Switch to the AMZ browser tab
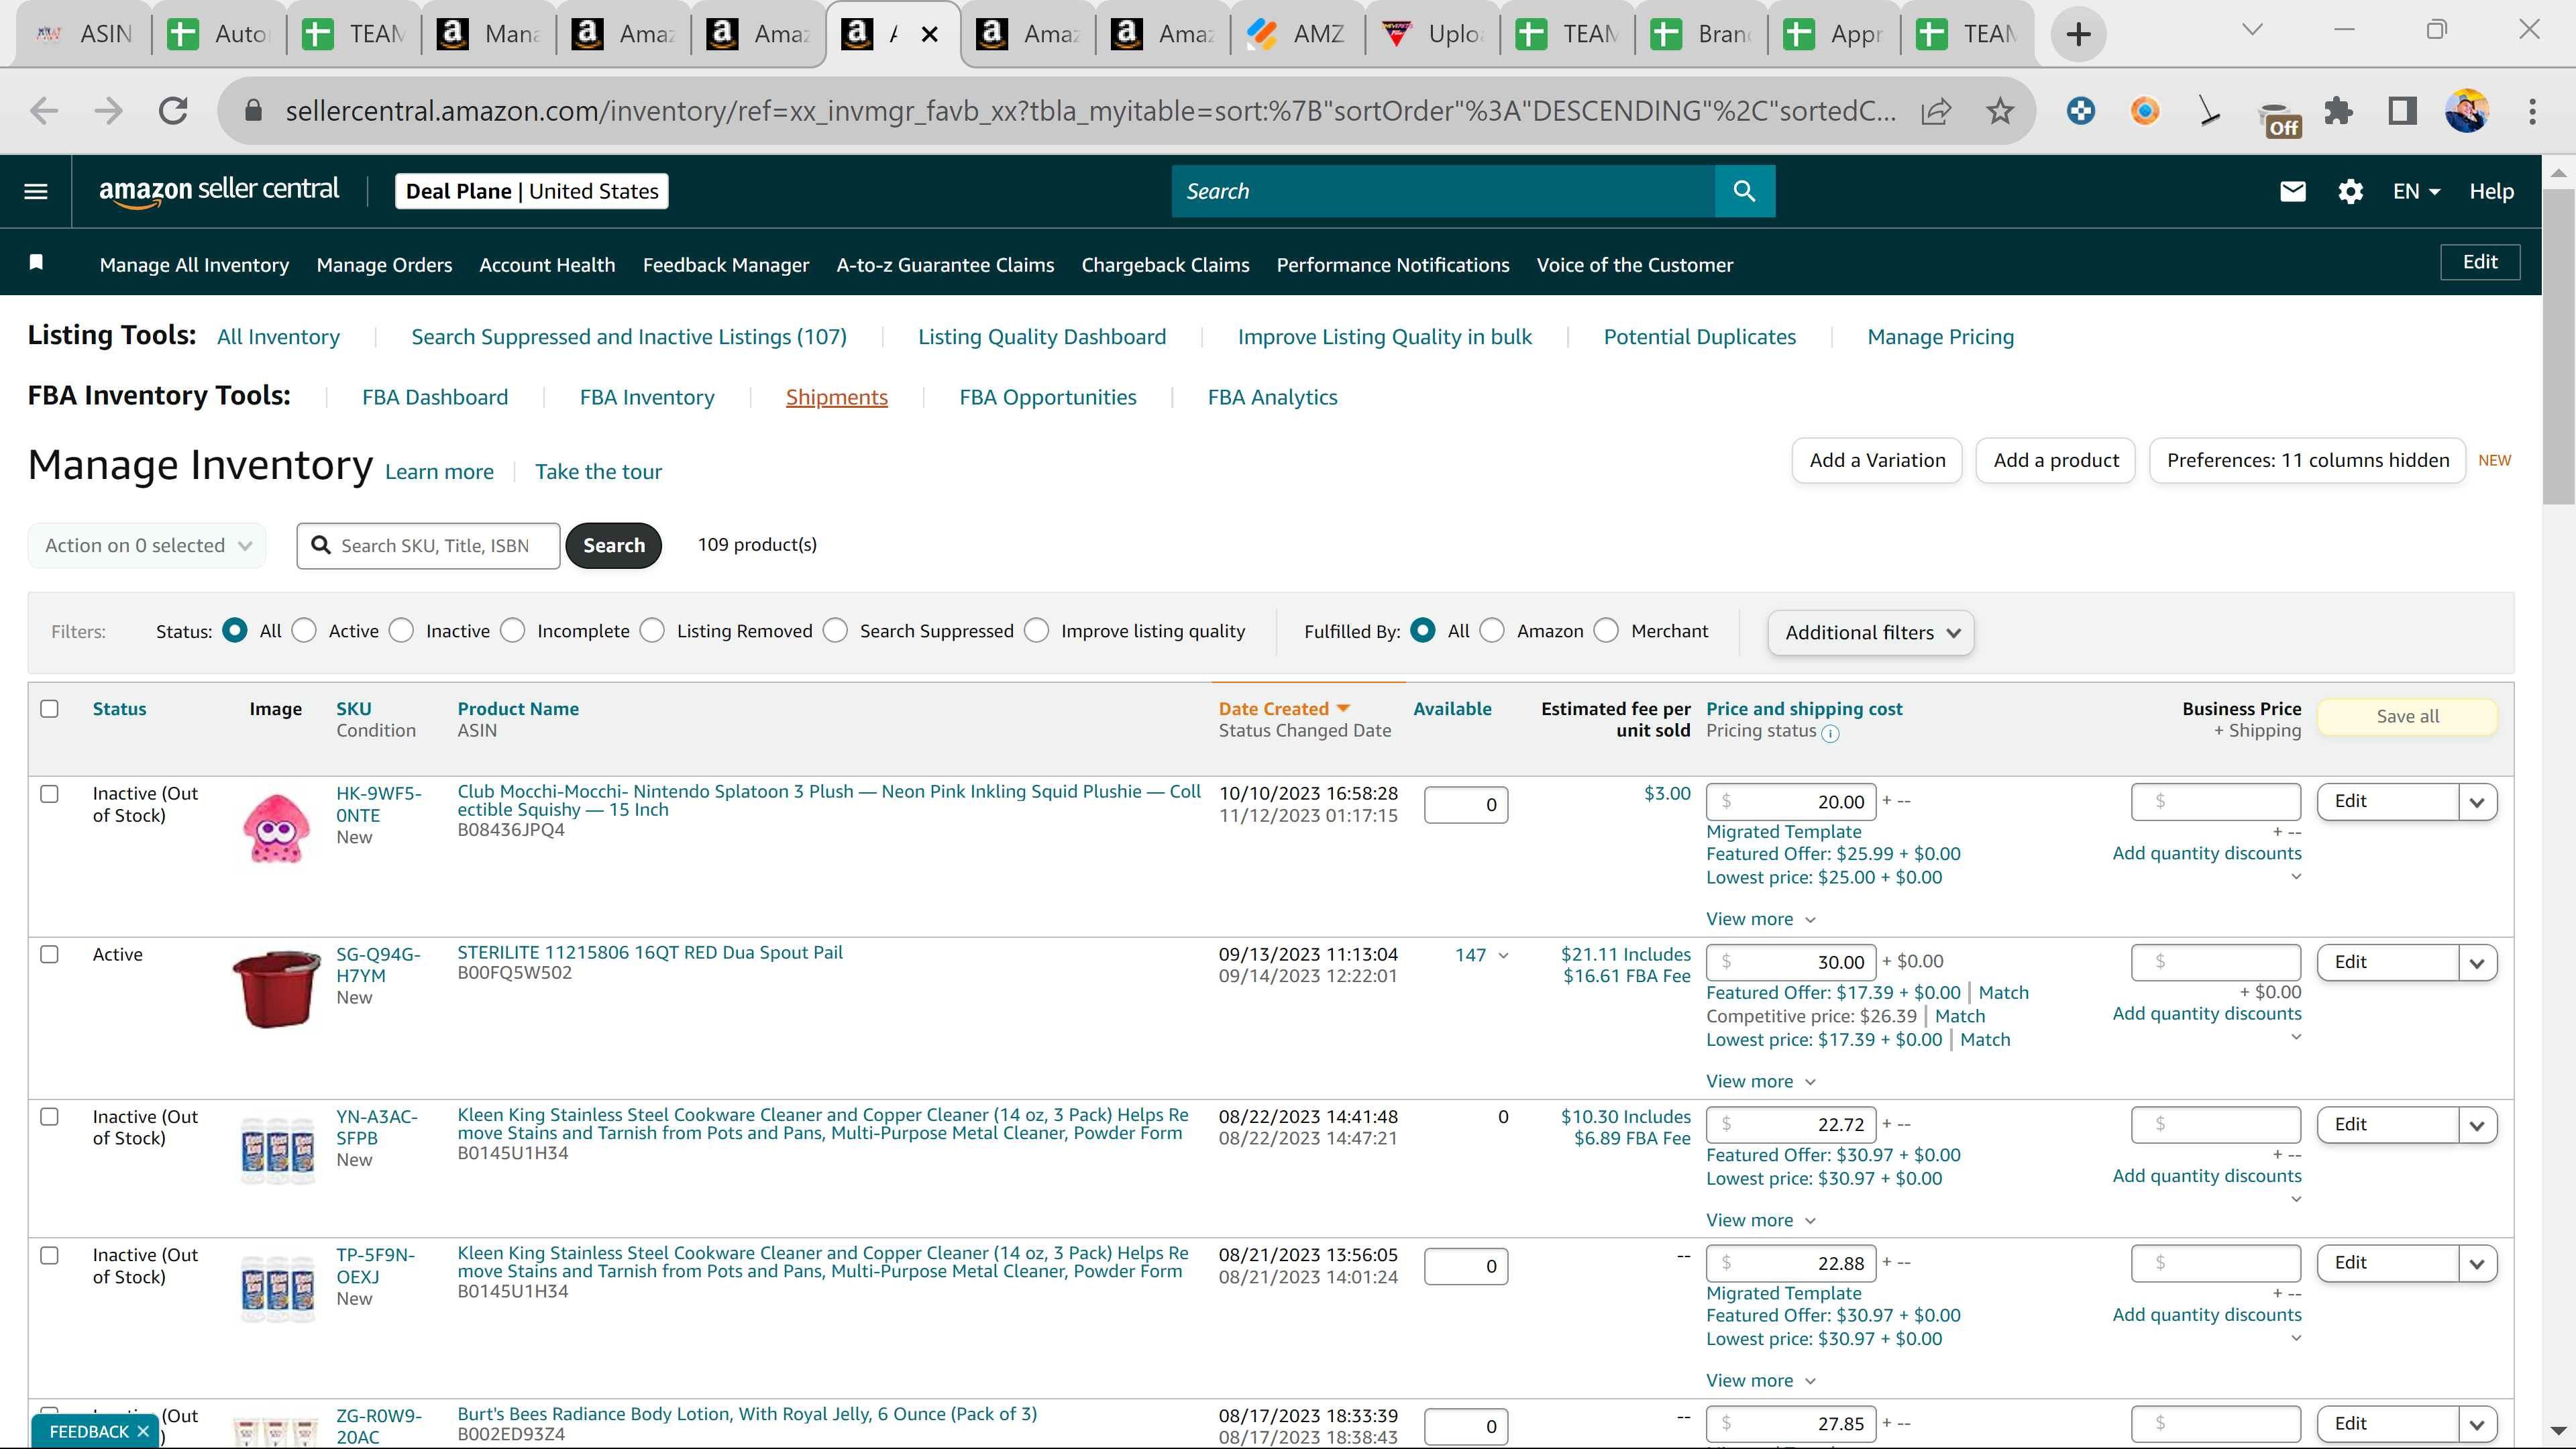The image size is (2576, 1449). (1297, 34)
